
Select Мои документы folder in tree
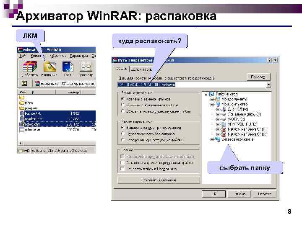click(x=232, y=99)
